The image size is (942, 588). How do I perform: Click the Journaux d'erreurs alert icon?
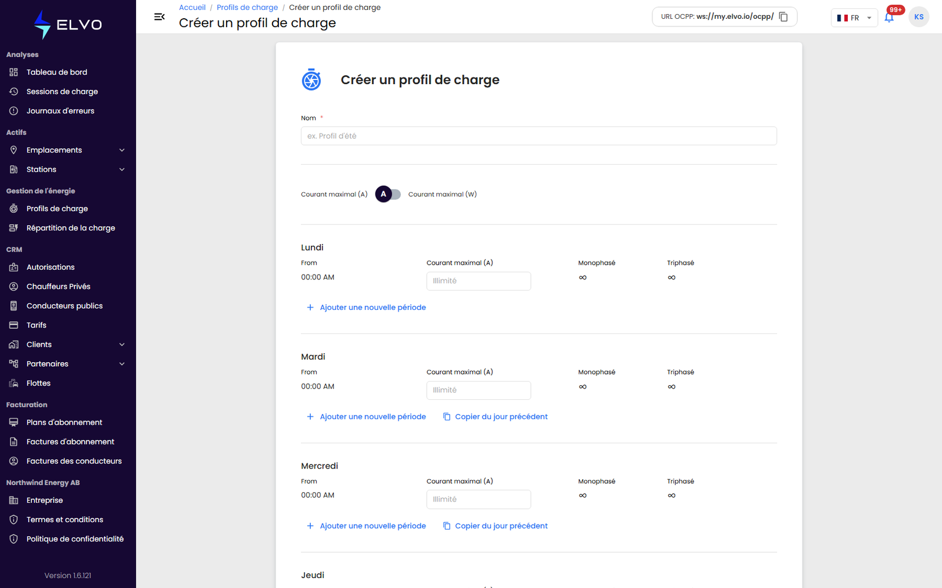pos(14,111)
